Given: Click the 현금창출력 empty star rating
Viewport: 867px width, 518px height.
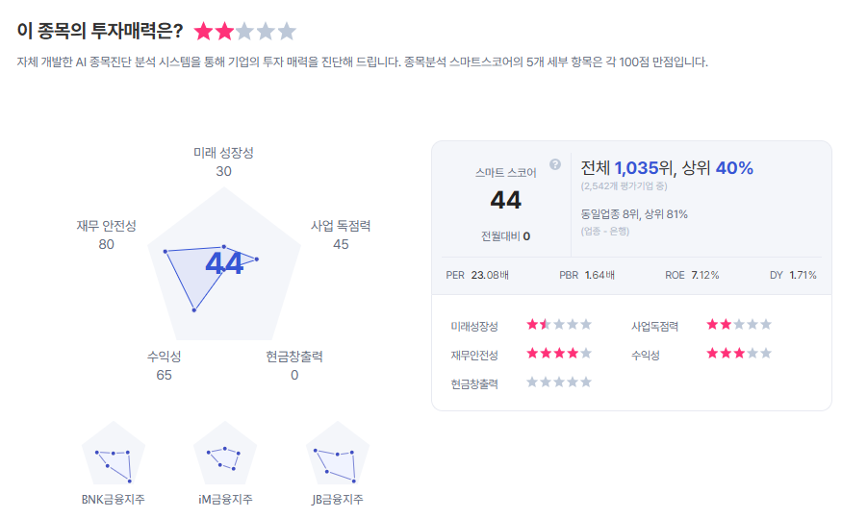Looking at the screenshot, I should [559, 382].
